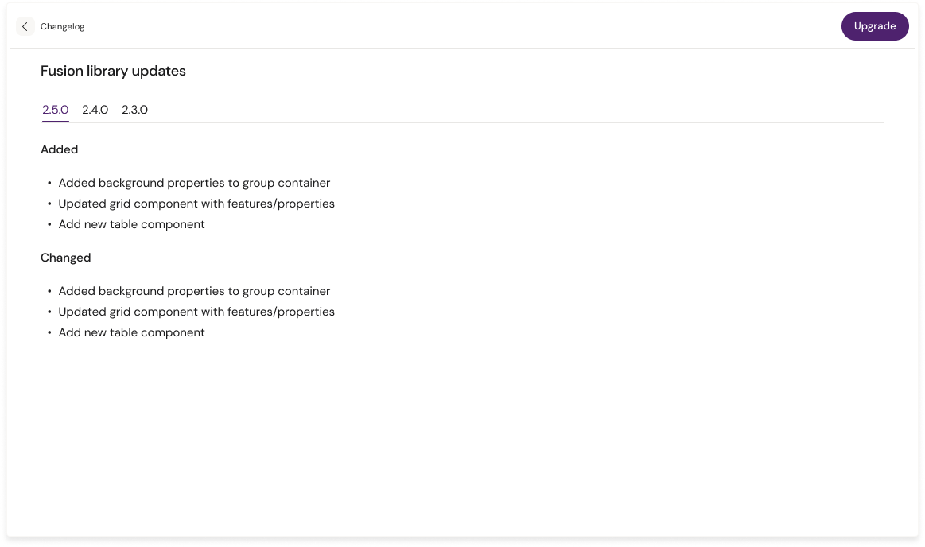Select 'Added background properties to group container' under Added
925x547 pixels.
(194, 183)
